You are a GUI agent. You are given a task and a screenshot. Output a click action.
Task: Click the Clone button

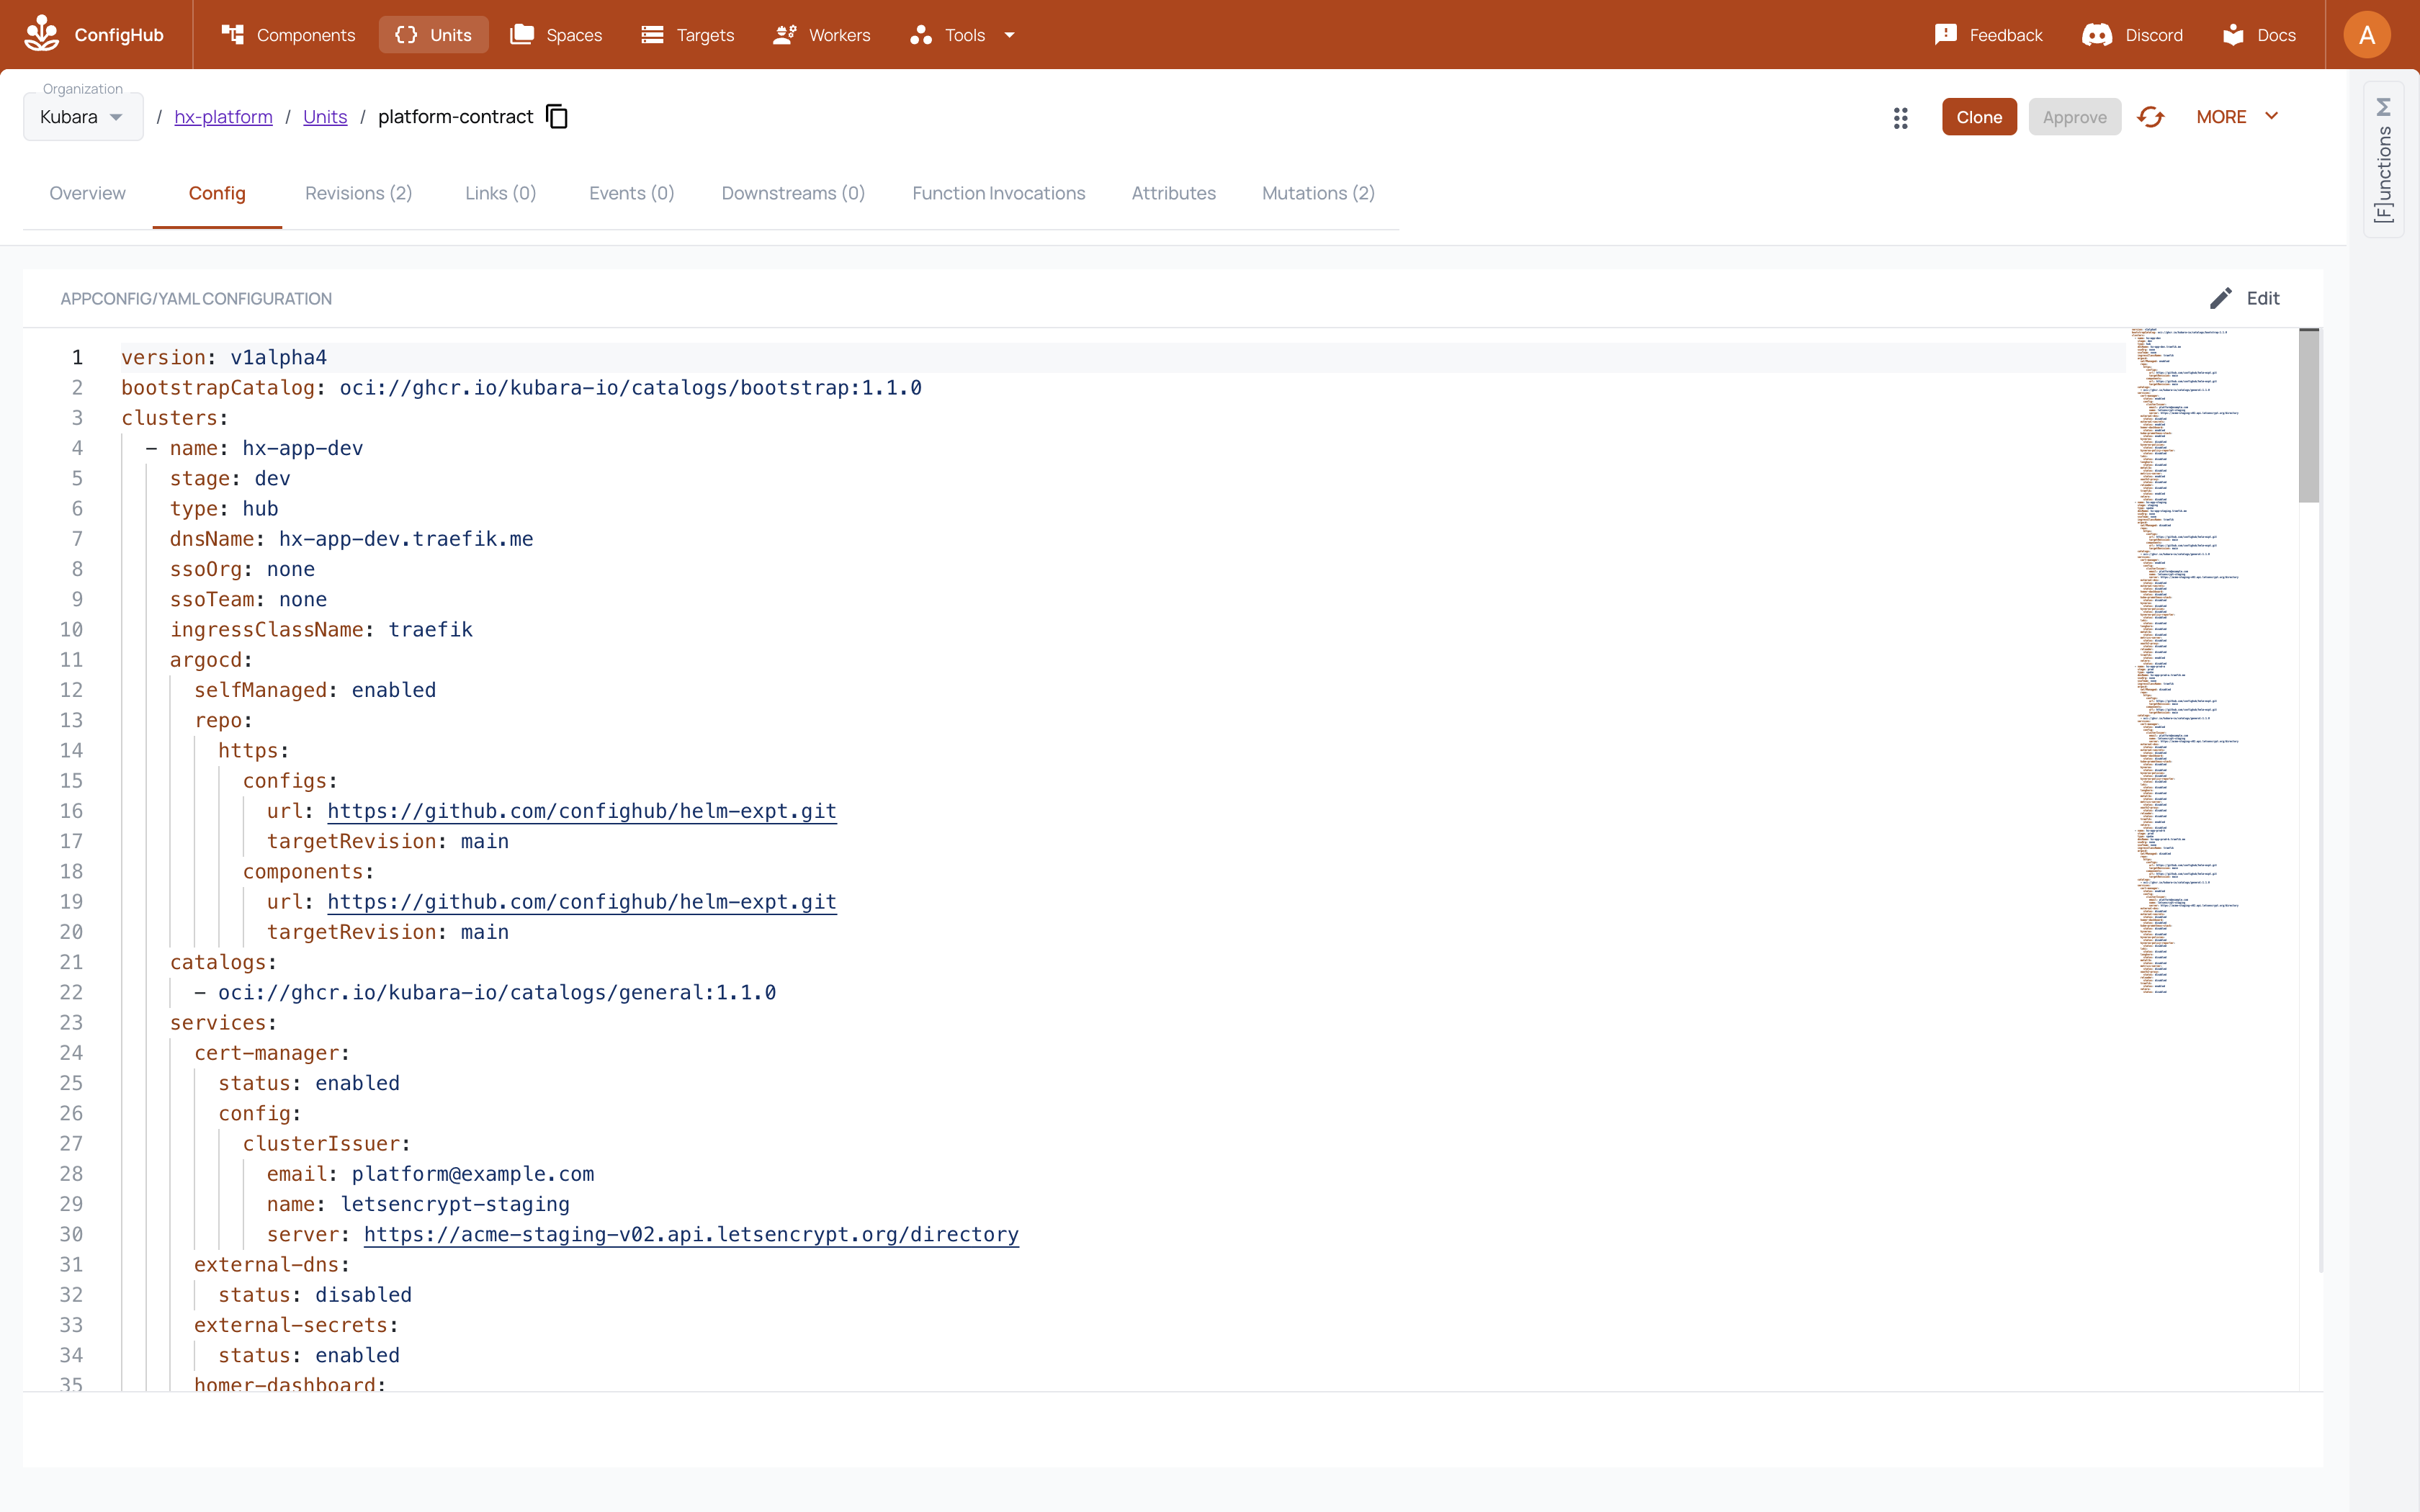pos(1979,117)
